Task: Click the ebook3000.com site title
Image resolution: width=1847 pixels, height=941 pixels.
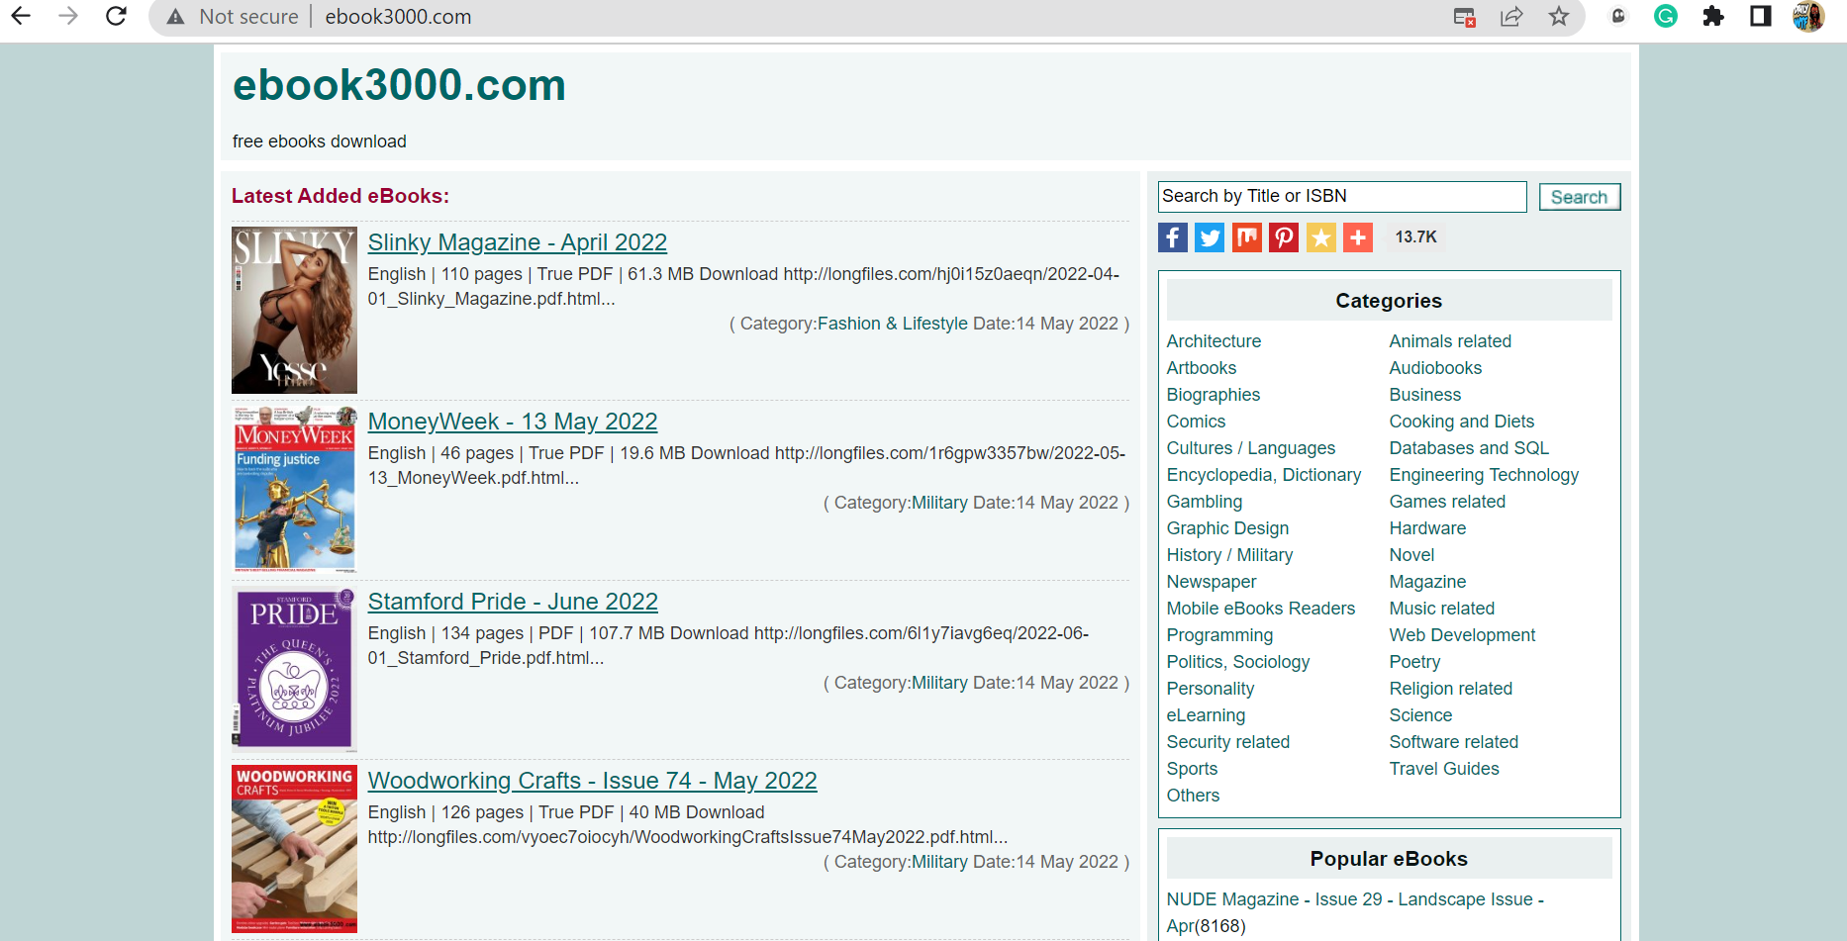Action: (x=399, y=85)
